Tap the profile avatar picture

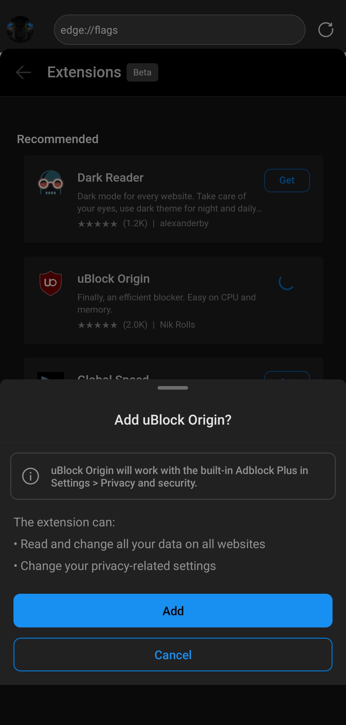20,30
